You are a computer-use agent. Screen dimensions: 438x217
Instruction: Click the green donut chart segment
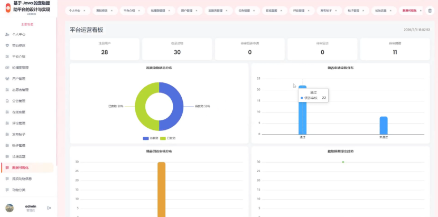pyautogui.click(x=141, y=107)
